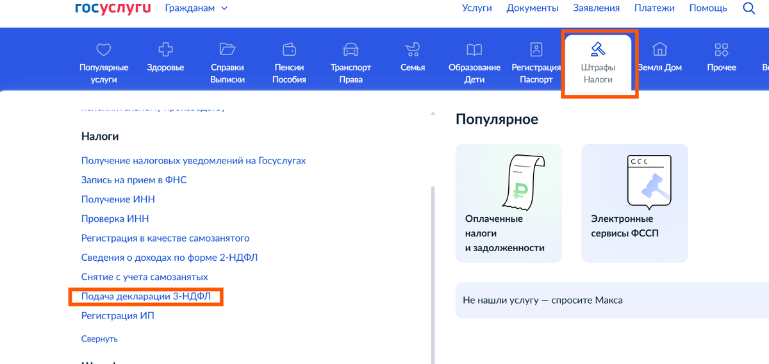The image size is (769, 364).
Task: Open the receipt illustration in Оплаченные налоги card
Action: click(524, 182)
